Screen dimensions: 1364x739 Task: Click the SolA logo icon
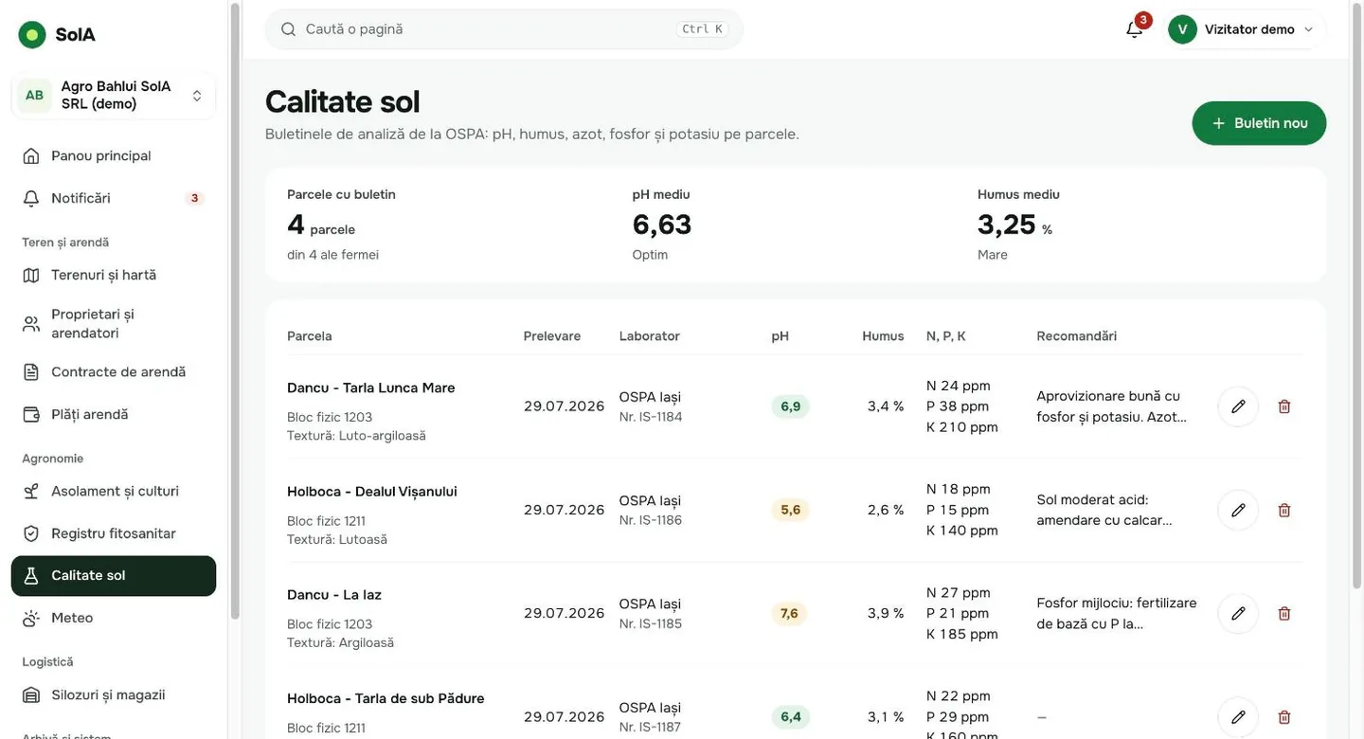click(32, 35)
